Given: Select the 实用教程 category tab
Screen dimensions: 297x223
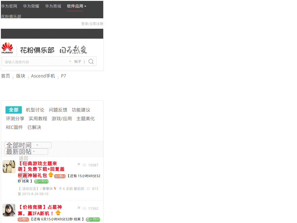Looking at the screenshot, I should (38, 118).
